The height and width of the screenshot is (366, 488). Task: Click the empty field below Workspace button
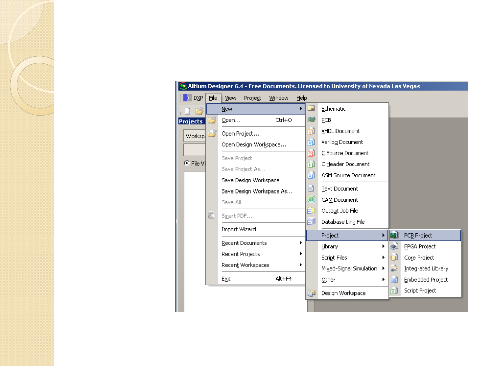pos(195,150)
